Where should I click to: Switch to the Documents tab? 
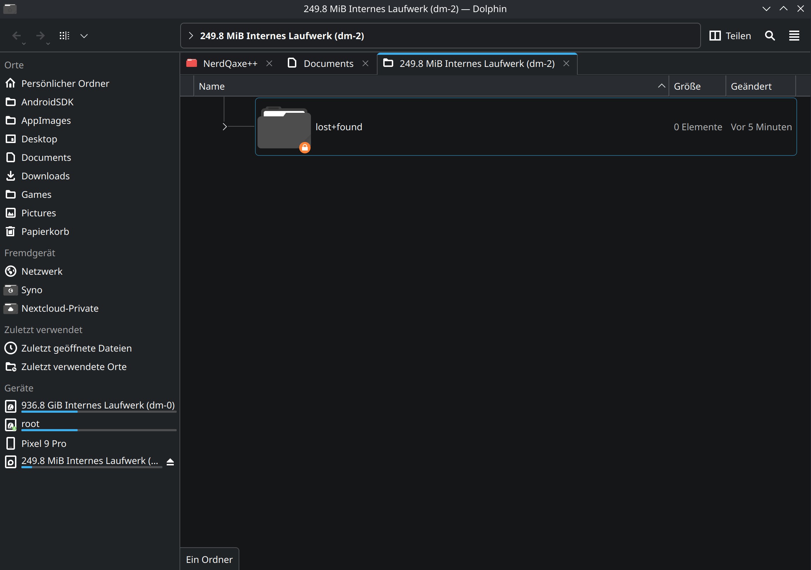328,64
